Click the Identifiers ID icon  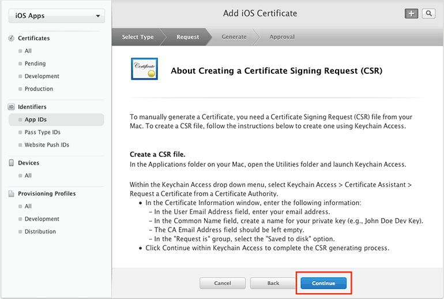[11, 107]
